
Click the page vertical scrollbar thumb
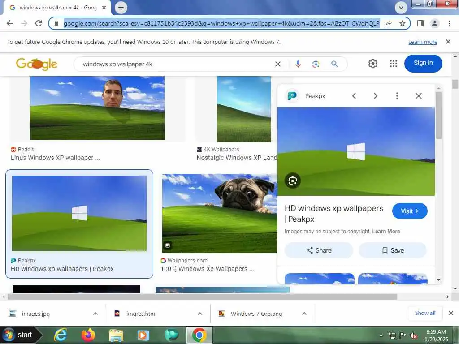(x=455, y=84)
